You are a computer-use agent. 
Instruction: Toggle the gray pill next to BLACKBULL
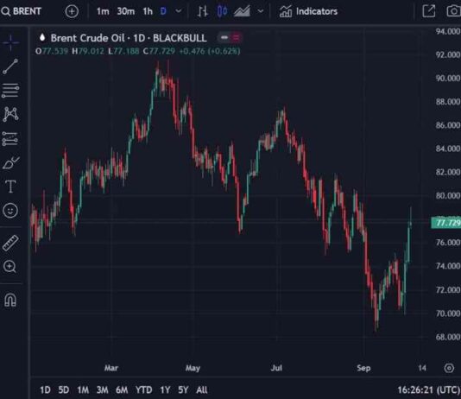[224, 37]
